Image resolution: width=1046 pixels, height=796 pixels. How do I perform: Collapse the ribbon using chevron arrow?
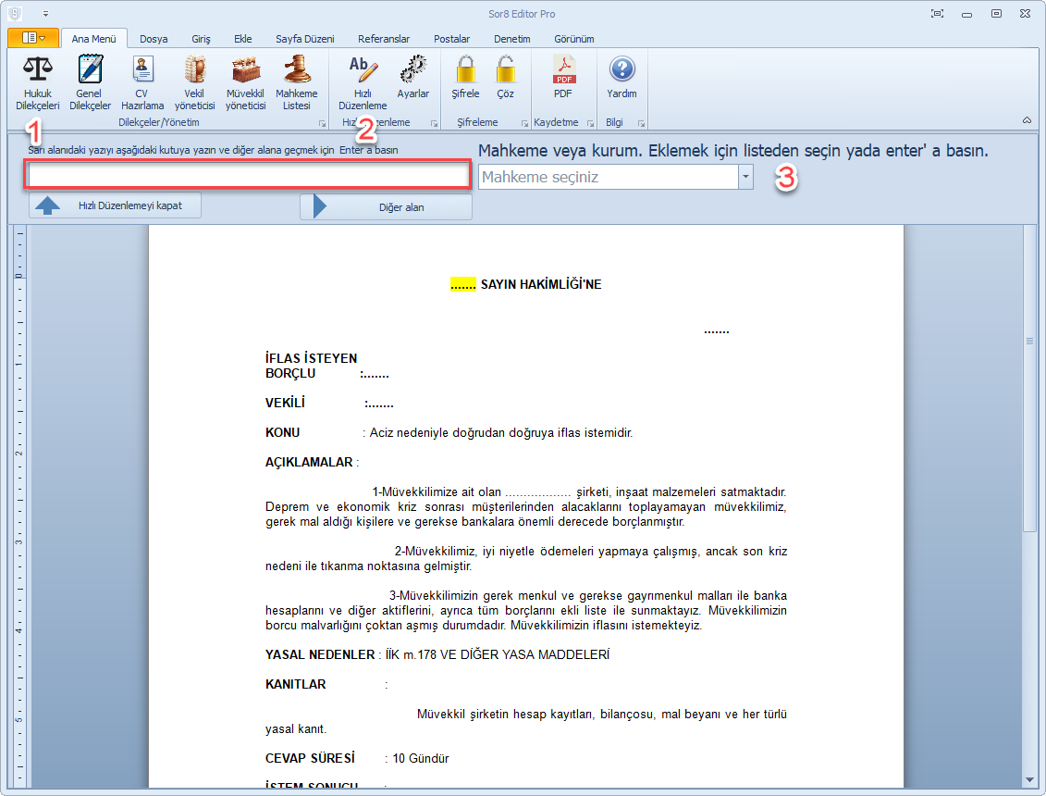pos(1027,120)
